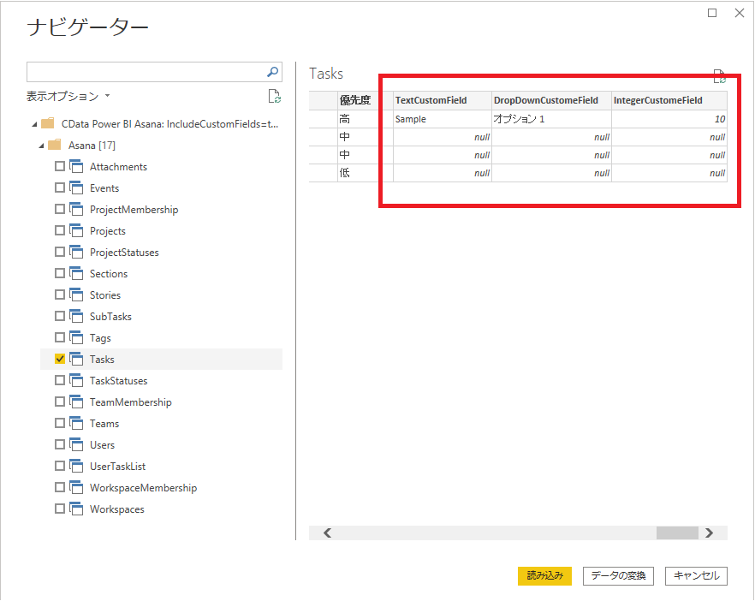Select the DropDownCustomeField column header
This screenshot has height=601, width=755.
[552, 100]
